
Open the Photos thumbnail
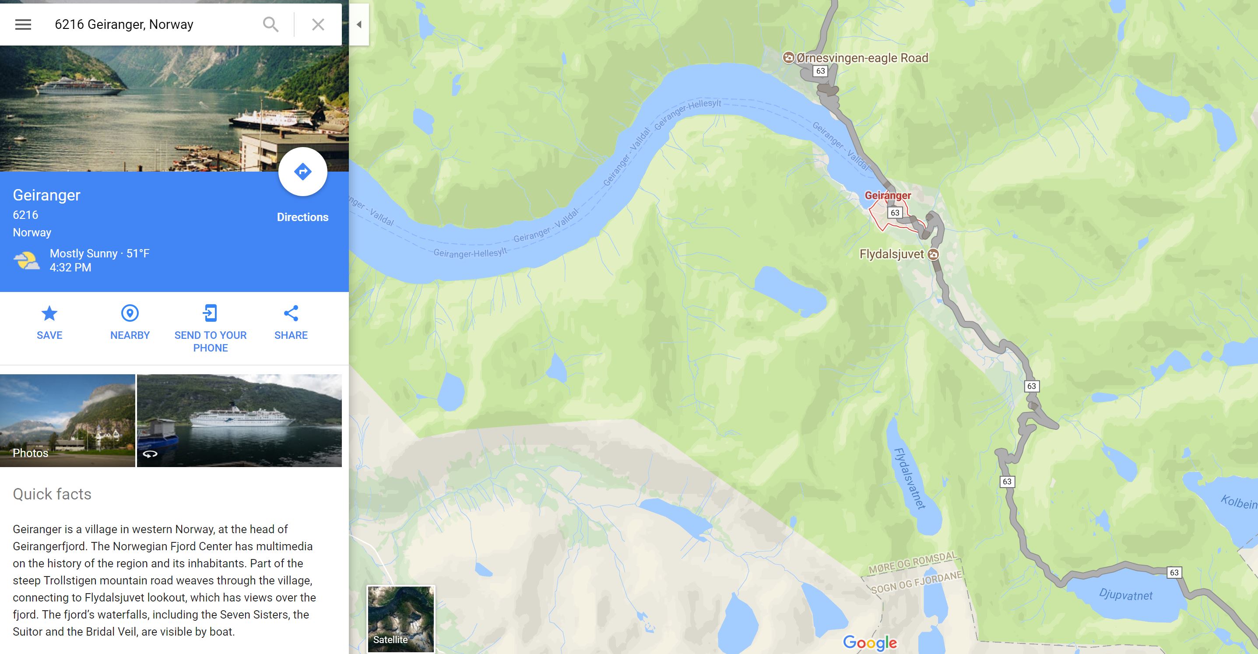pyautogui.click(x=67, y=421)
